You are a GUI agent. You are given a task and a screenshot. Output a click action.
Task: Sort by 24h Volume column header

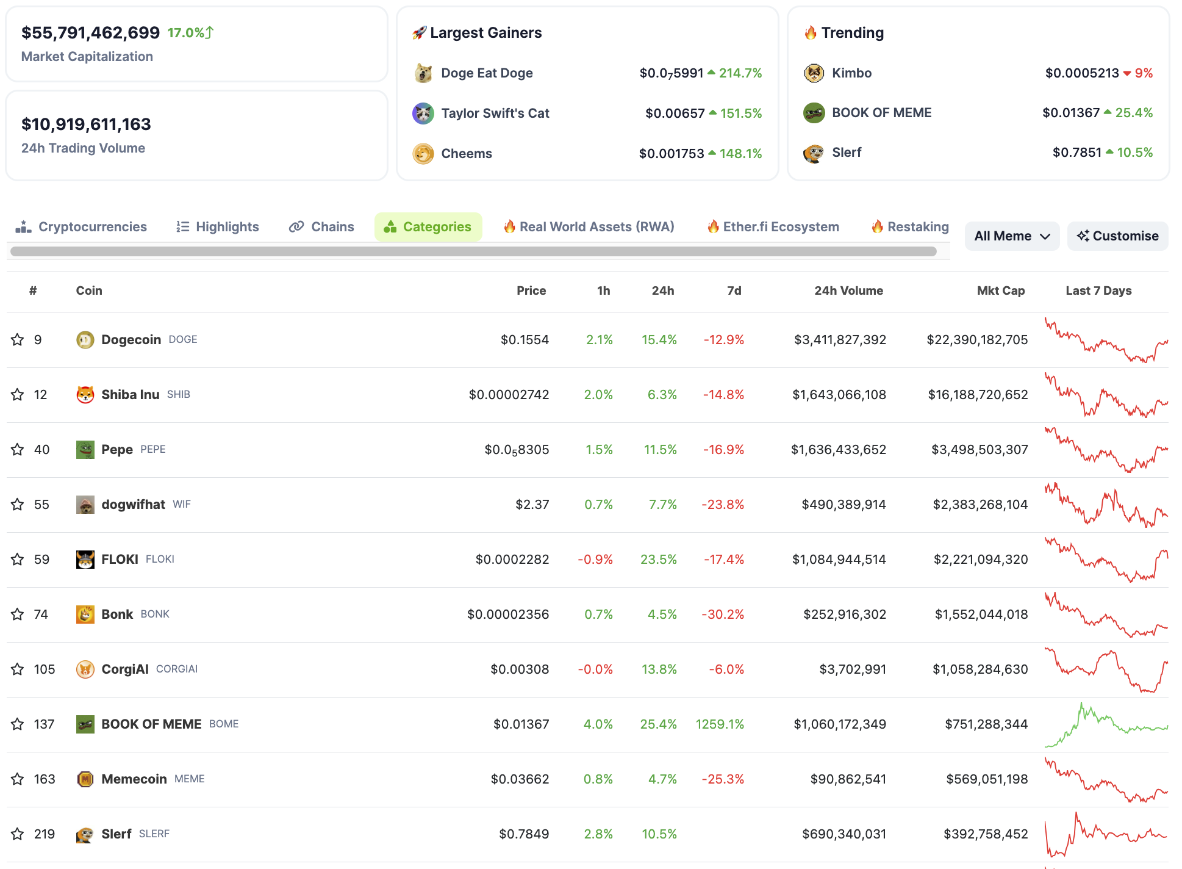tap(848, 291)
